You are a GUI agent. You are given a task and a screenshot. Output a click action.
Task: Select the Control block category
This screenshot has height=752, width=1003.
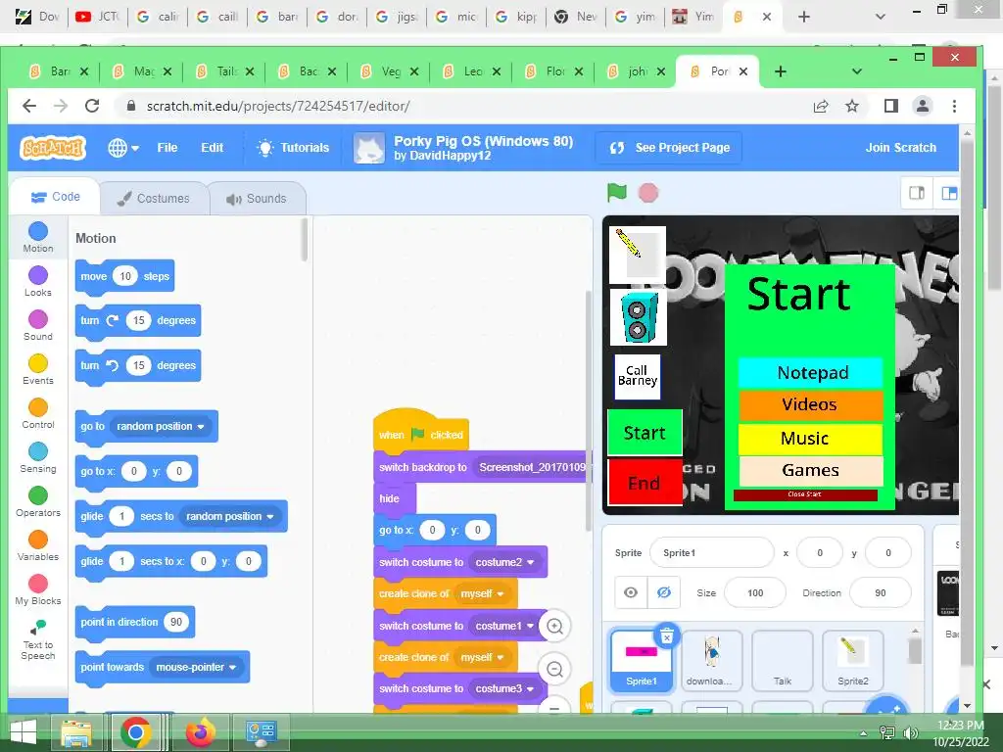tap(38, 414)
